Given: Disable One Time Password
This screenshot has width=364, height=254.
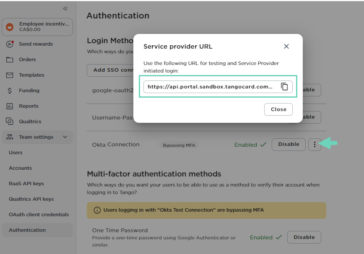Looking at the screenshot, I should [304, 237].
